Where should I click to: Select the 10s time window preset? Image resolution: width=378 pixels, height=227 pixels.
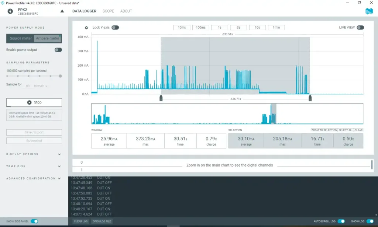coord(257,28)
